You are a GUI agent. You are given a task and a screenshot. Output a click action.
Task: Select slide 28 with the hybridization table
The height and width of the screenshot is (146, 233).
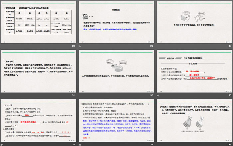pos(38,21)
